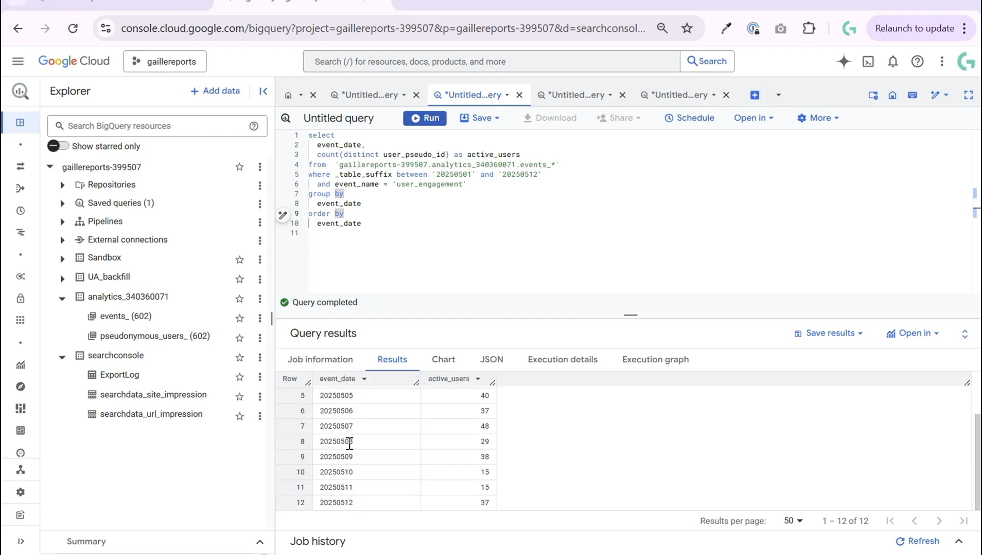This screenshot has width=982, height=555.
Task: Open more actions for Pipelines
Action: coord(260,222)
